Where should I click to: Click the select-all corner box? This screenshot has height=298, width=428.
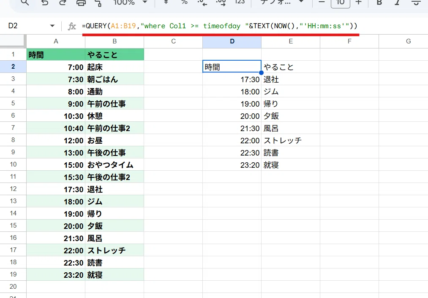[13, 41]
